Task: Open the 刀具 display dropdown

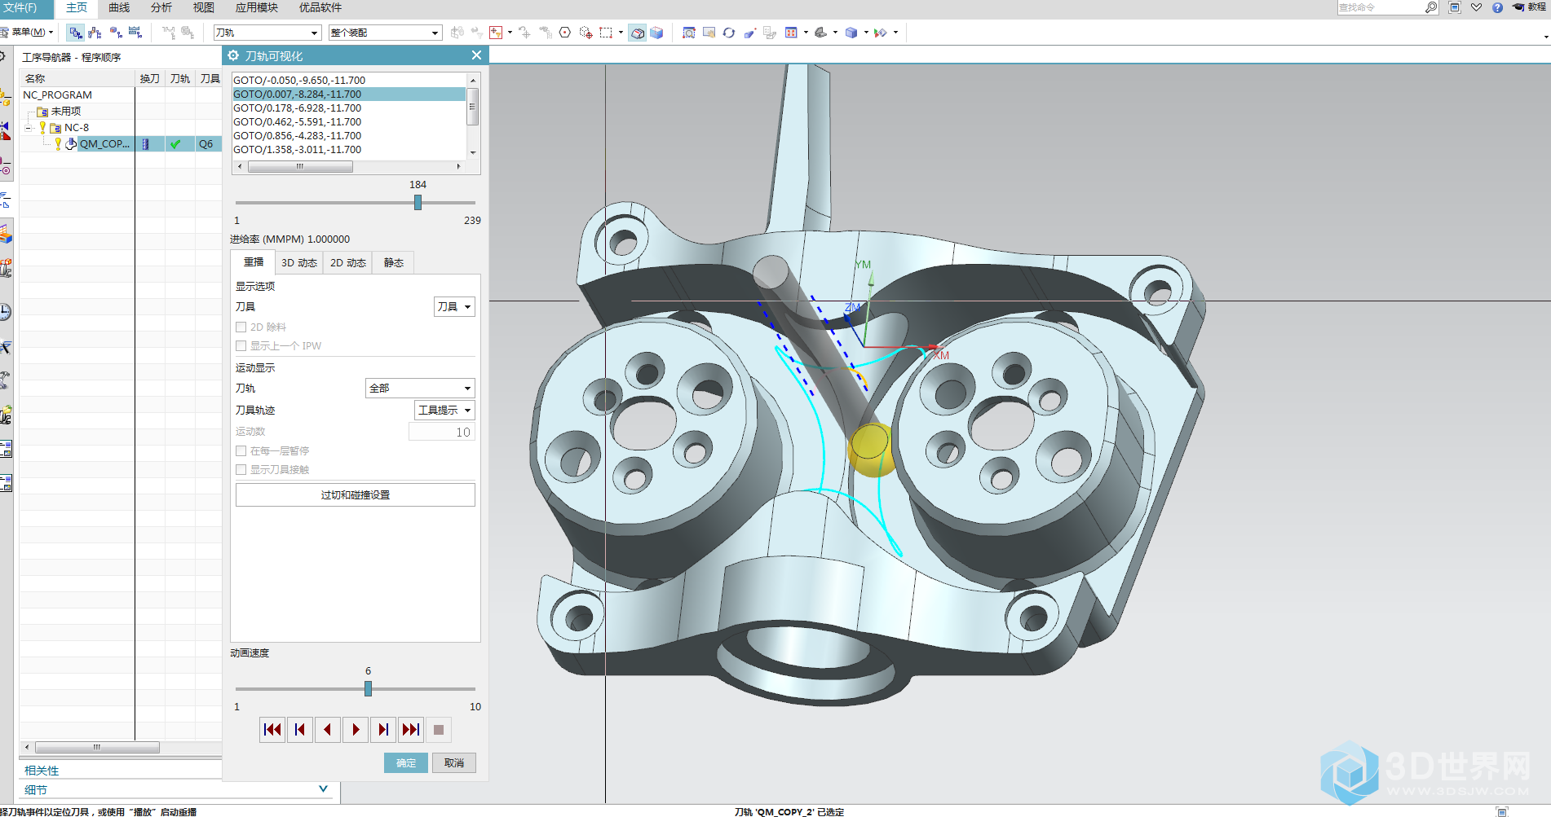Action: coord(454,307)
